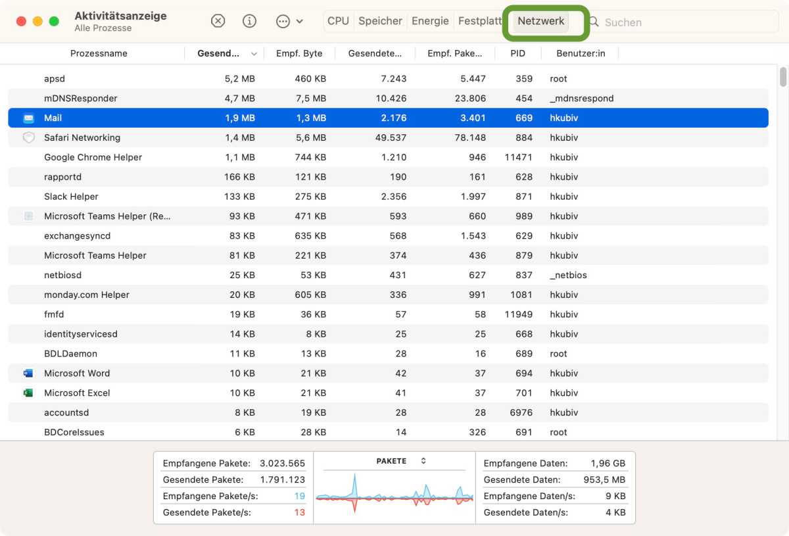The width and height of the screenshot is (789, 536).
Task: Switch to the Energie tab
Action: click(430, 21)
